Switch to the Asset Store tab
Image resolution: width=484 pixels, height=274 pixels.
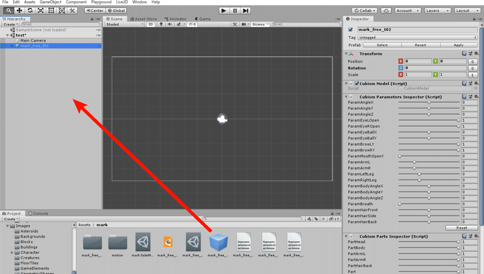point(143,19)
